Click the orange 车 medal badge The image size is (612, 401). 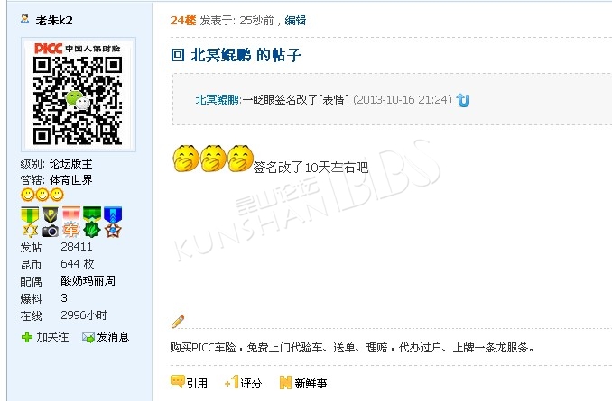(x=71, y=223)
